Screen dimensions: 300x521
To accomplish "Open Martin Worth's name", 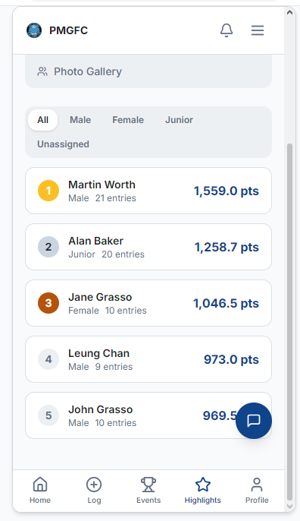I will [102, 185].
